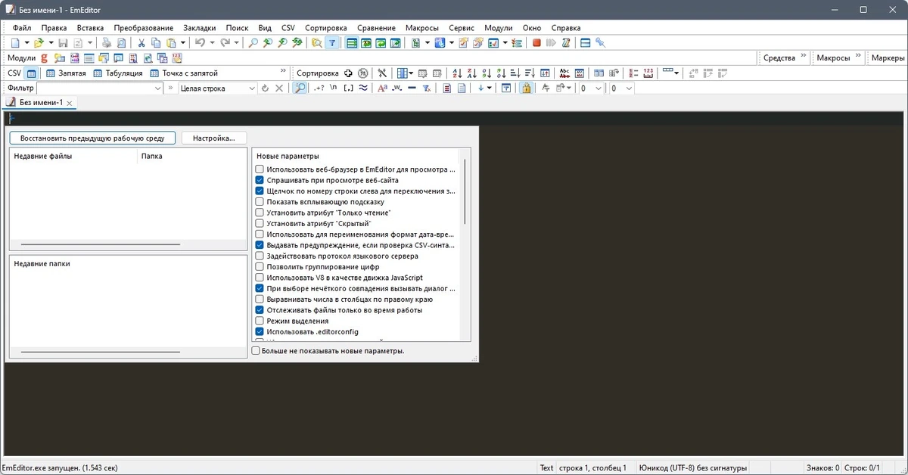
Task: Toggle the filter toolbar magnifier find button
Action: pyautogui.click(x=300, y=88)
